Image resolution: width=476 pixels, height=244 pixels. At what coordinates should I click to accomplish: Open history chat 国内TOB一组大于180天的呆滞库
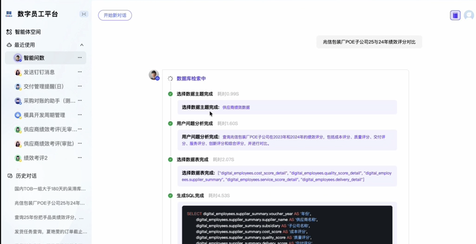coord(50,189)
